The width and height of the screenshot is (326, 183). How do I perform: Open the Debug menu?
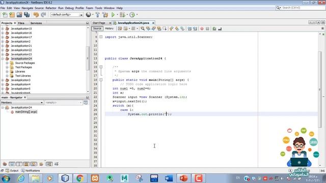69,8
